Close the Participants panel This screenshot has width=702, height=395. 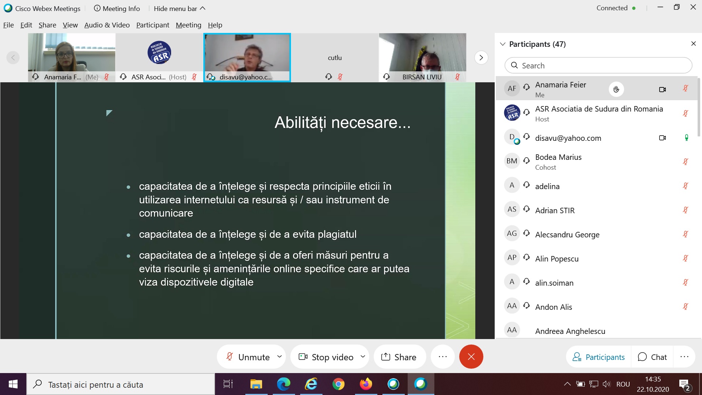coord(693,44)
